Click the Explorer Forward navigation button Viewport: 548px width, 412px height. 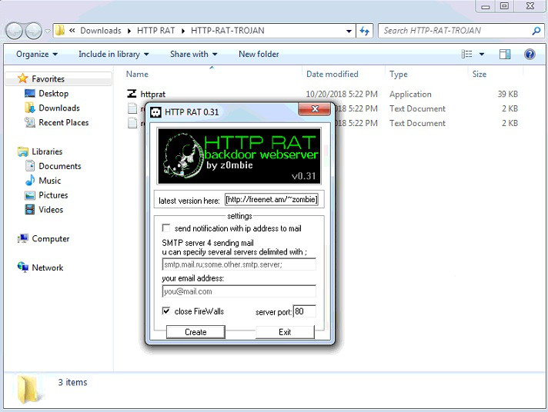pos(34,31)
